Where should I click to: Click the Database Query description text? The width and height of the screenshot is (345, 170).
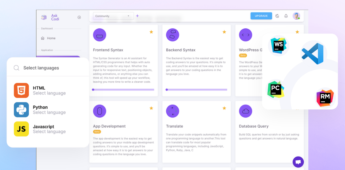pos(269,137)
